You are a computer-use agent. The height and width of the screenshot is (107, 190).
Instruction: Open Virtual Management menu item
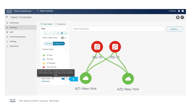[x=21, y=37]
